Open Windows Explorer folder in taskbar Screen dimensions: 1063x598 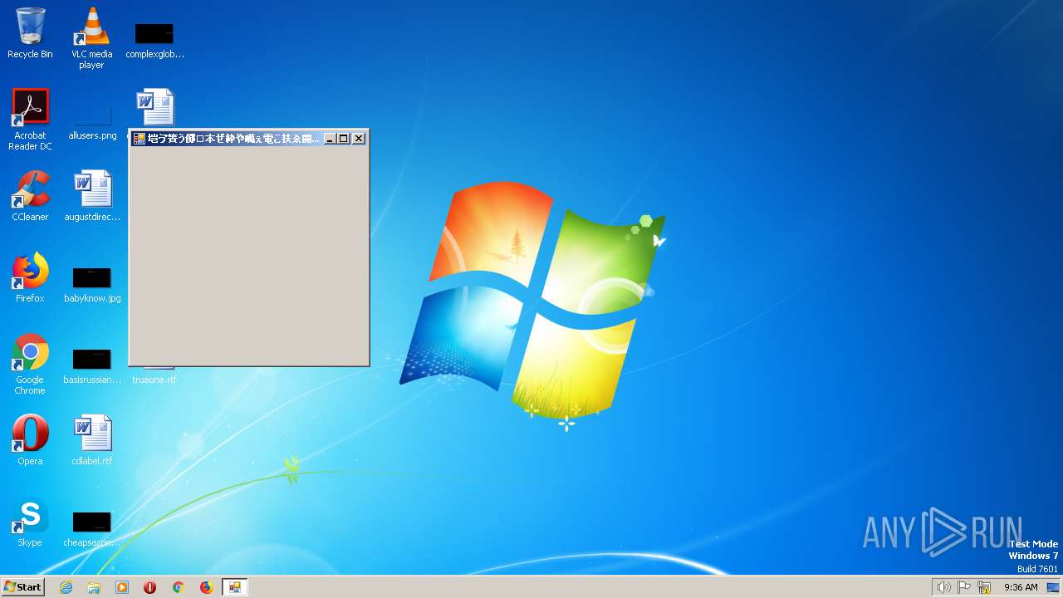coord(94,587)
